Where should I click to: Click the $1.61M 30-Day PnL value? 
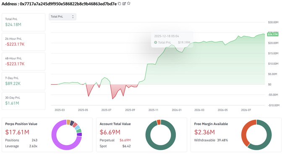[x=12, y=103]
